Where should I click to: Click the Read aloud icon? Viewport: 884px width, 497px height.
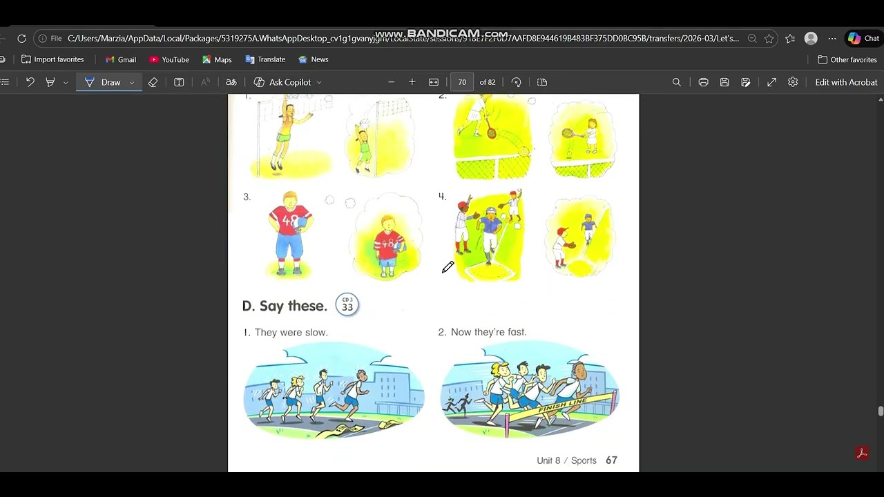[x=205, y=82]
